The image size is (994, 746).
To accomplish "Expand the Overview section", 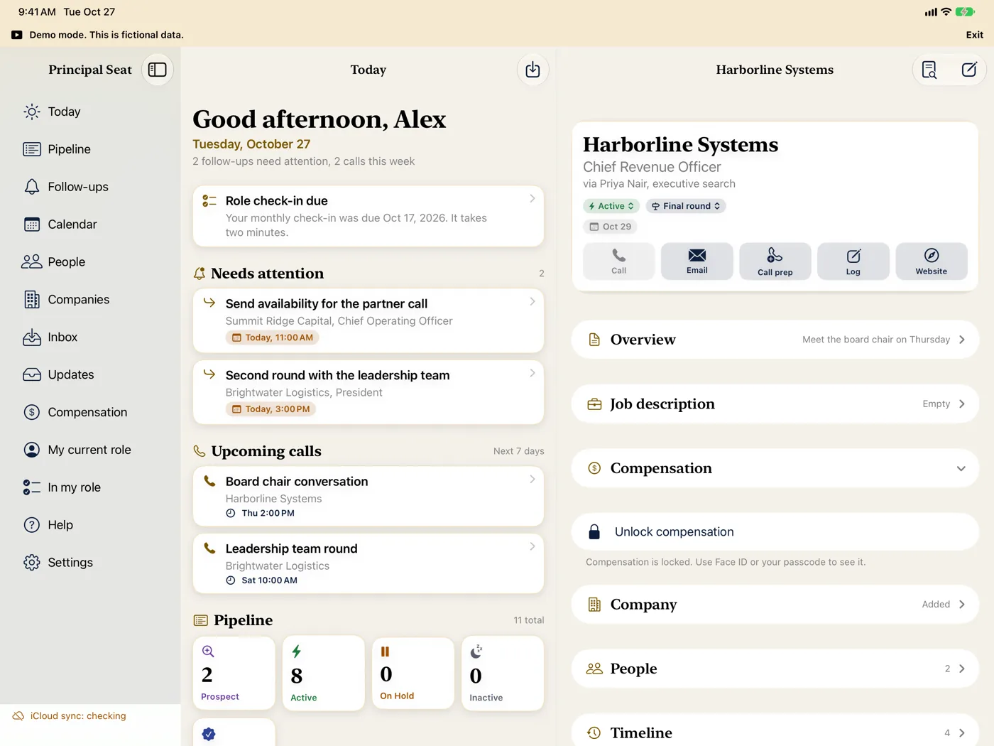I will click(775, 340).
